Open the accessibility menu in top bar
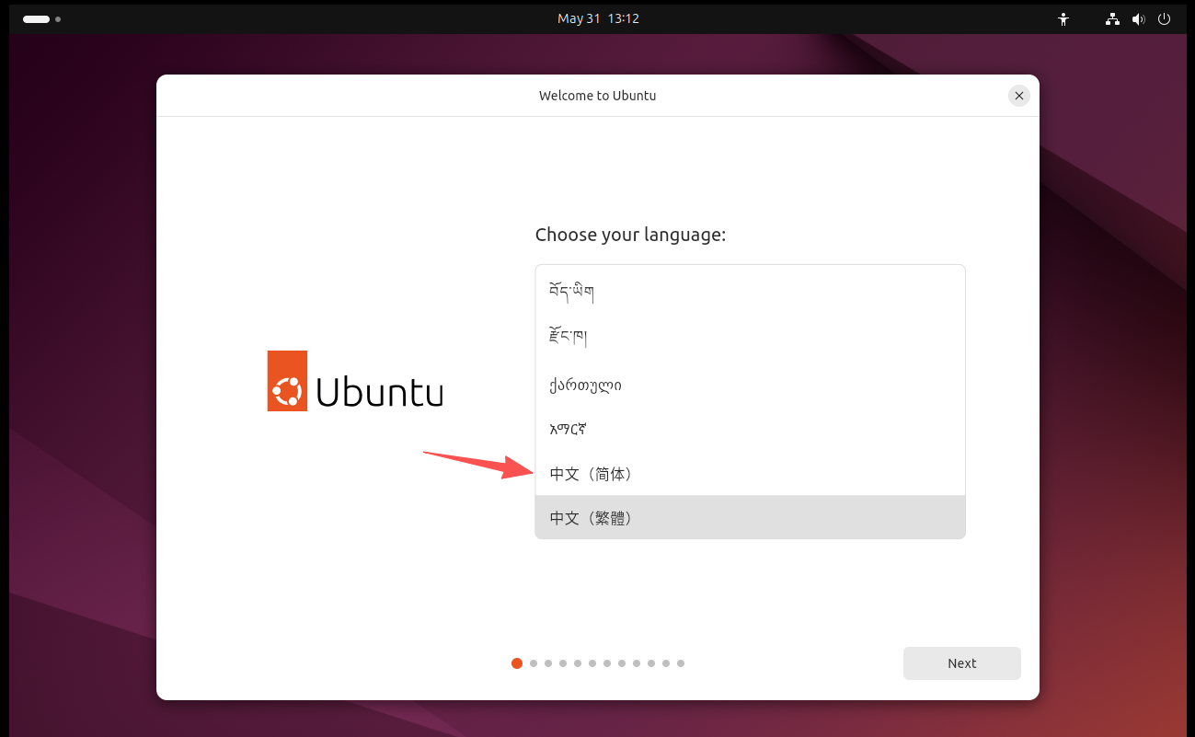This screenshot has width=1195, height=737. coord(1063,18)
